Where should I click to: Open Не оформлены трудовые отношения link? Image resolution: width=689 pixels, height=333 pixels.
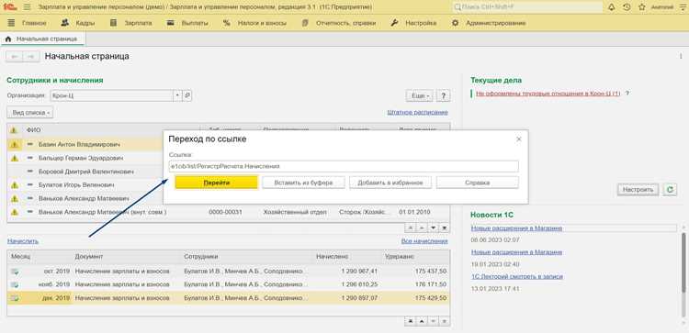click(548, 93)
